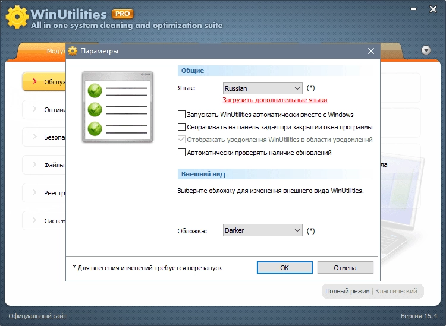Open the round dropdown arrow menu icon
The width and height of the screenshot is (446, 326).
pyautogui.click(x=426, y=50)
